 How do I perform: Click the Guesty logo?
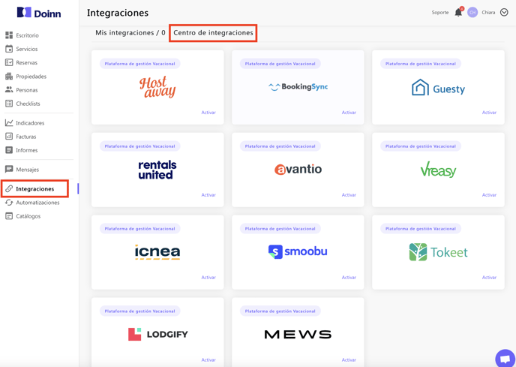click(438, 88)
